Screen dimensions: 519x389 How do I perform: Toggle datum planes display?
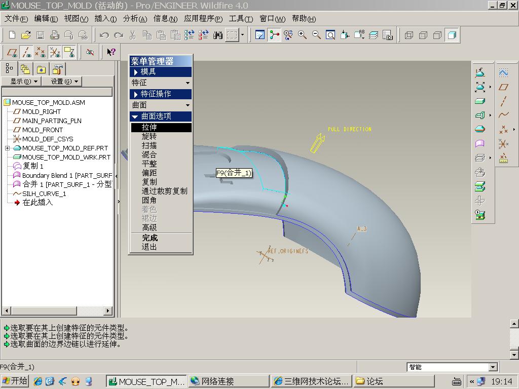click(x=12, y=52)
